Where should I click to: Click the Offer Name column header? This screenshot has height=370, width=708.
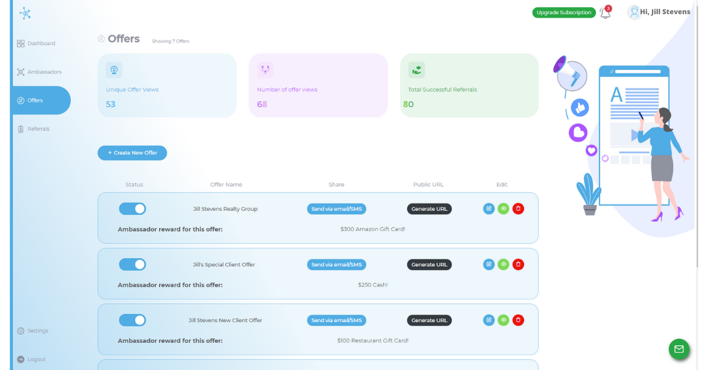(227, 184)
